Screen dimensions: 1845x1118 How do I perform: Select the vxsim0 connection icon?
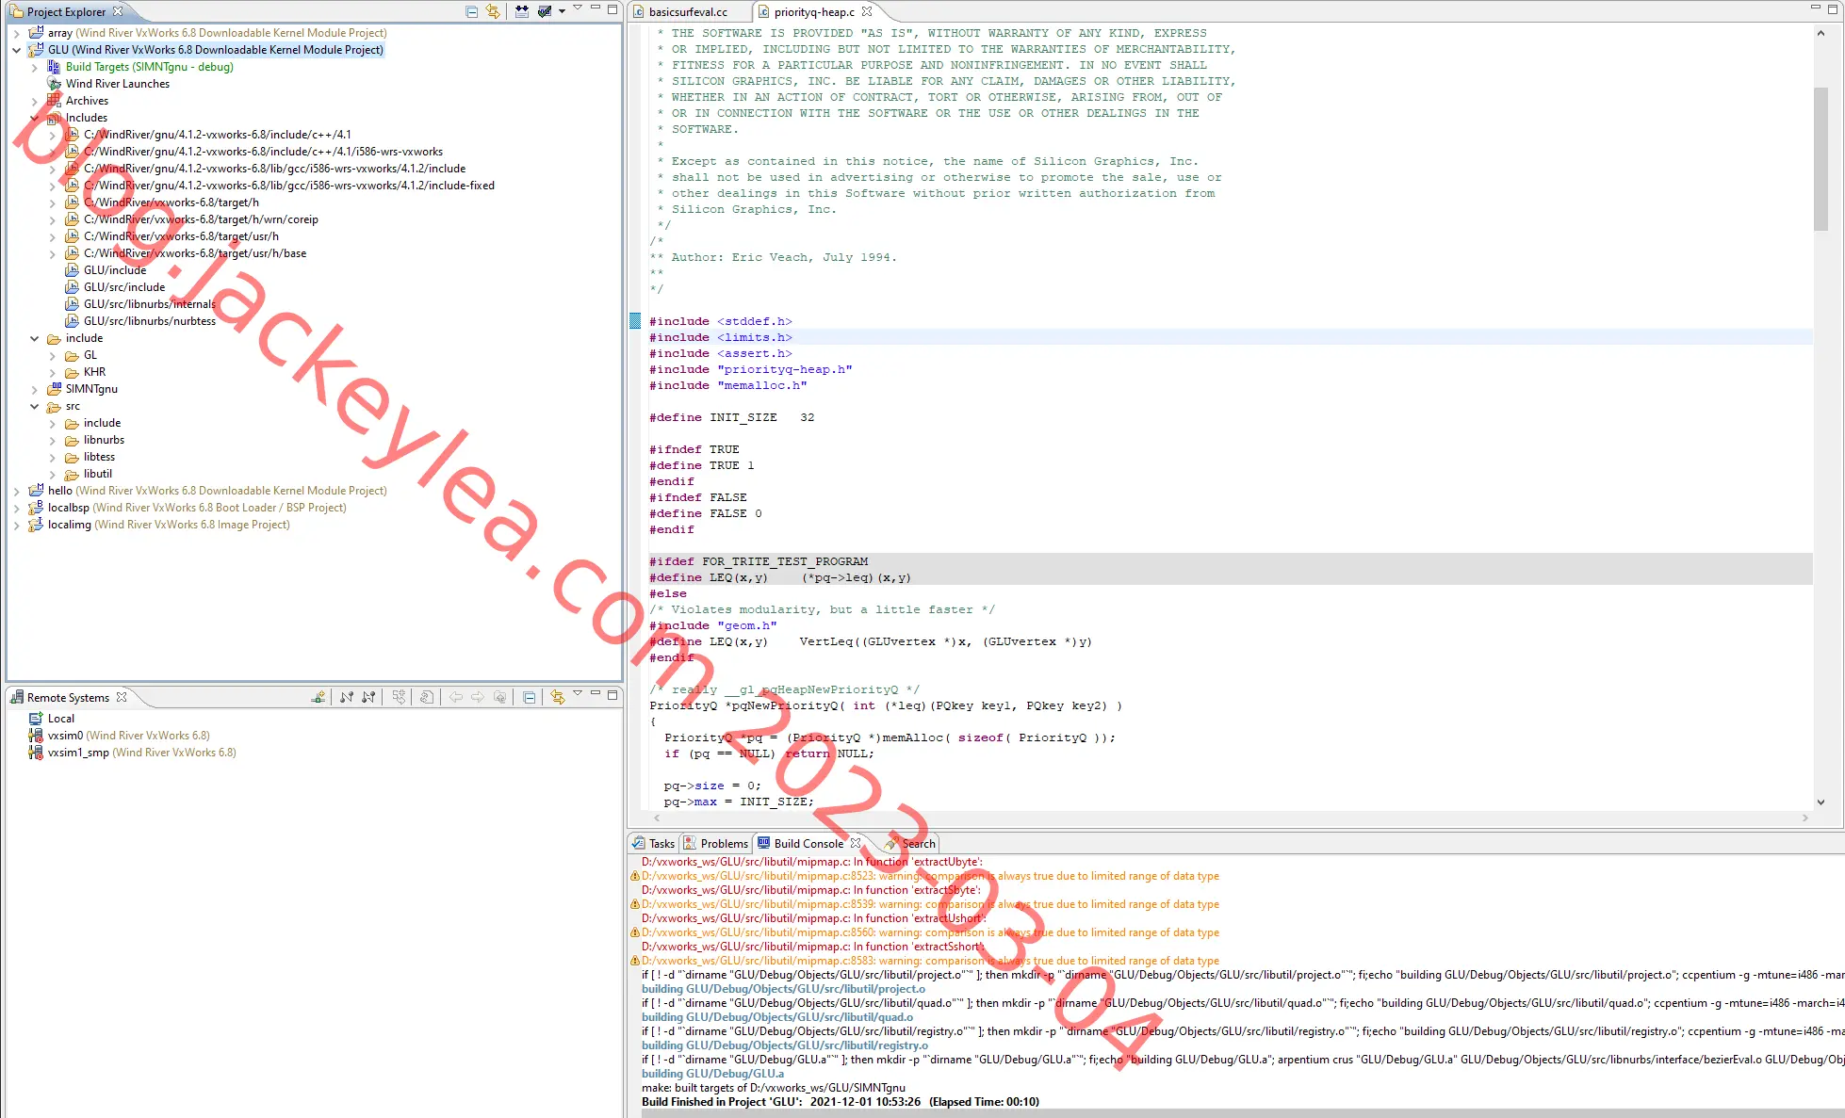pos(36,736)
